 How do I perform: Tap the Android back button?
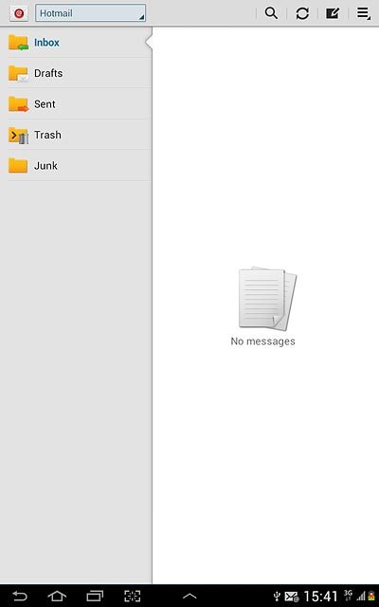[x=19, y=596]
